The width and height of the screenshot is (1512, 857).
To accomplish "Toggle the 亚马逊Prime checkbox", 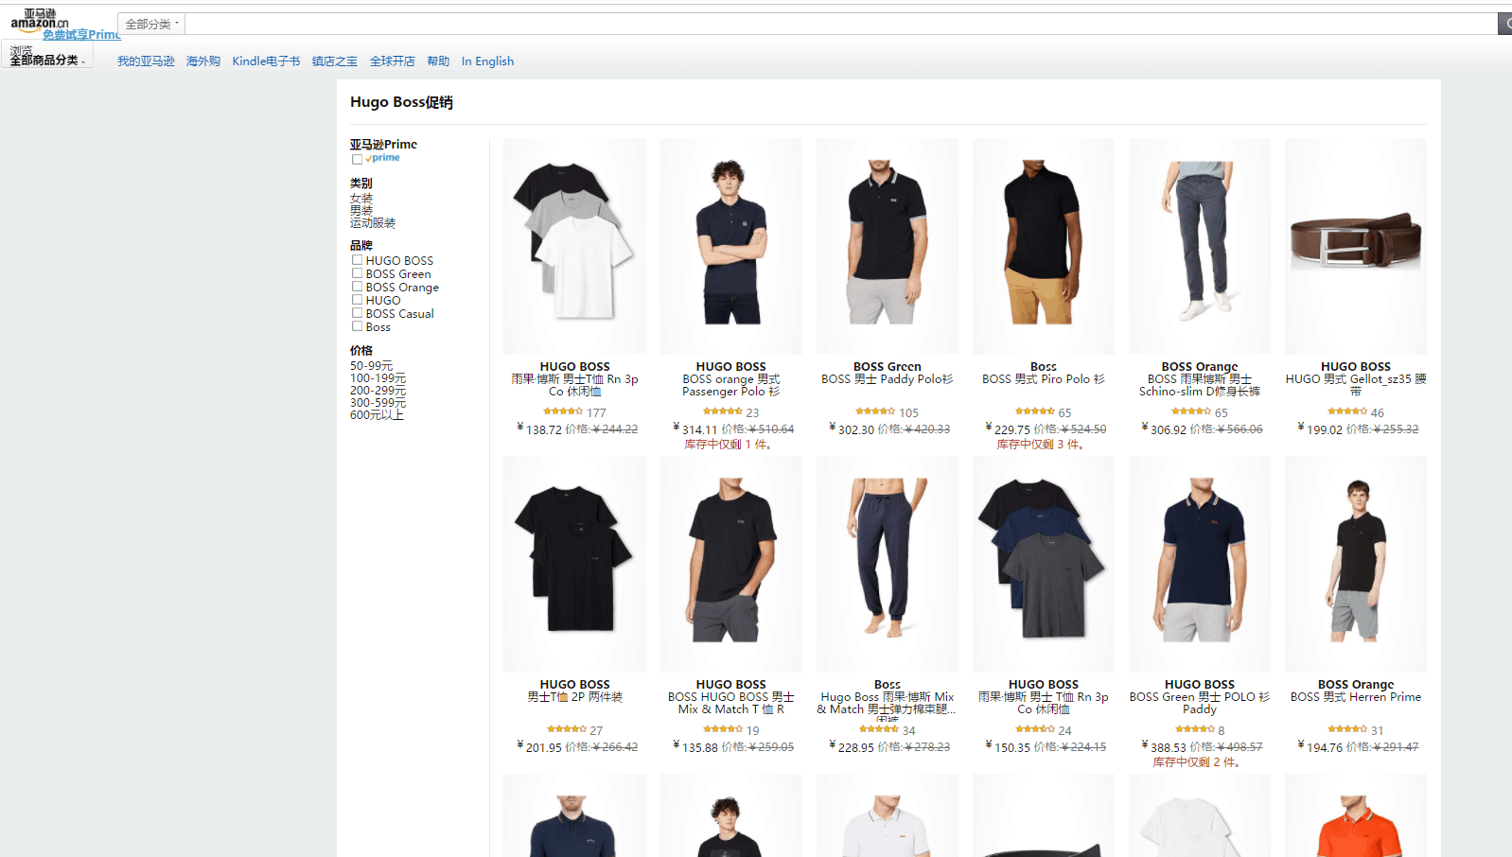I will [x=357, y=159].
